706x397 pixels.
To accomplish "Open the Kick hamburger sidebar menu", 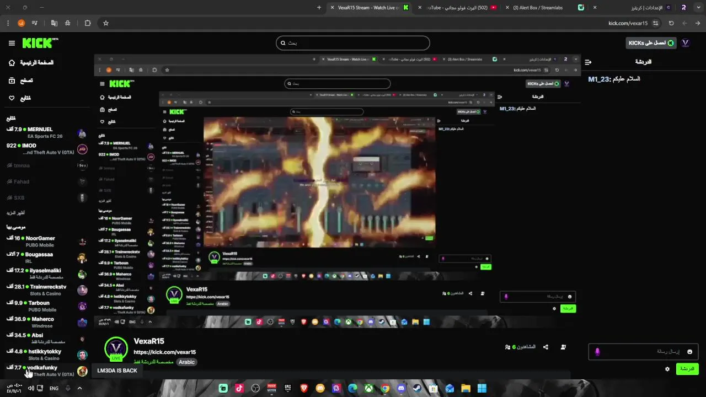I will [x=12, y=43].
